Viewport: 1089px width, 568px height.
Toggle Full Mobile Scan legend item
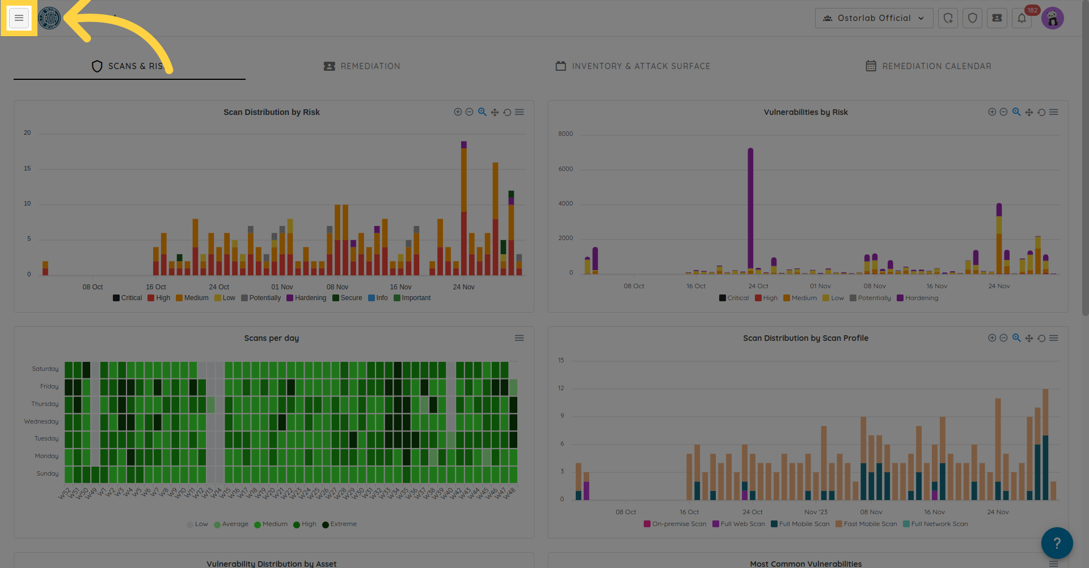click(800, 524)
